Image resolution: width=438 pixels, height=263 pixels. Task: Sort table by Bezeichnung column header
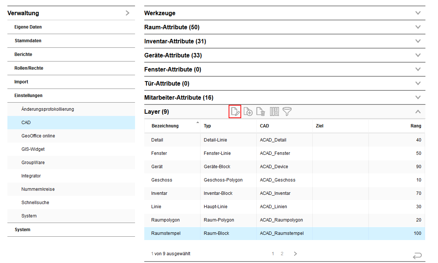click(165, 126)
